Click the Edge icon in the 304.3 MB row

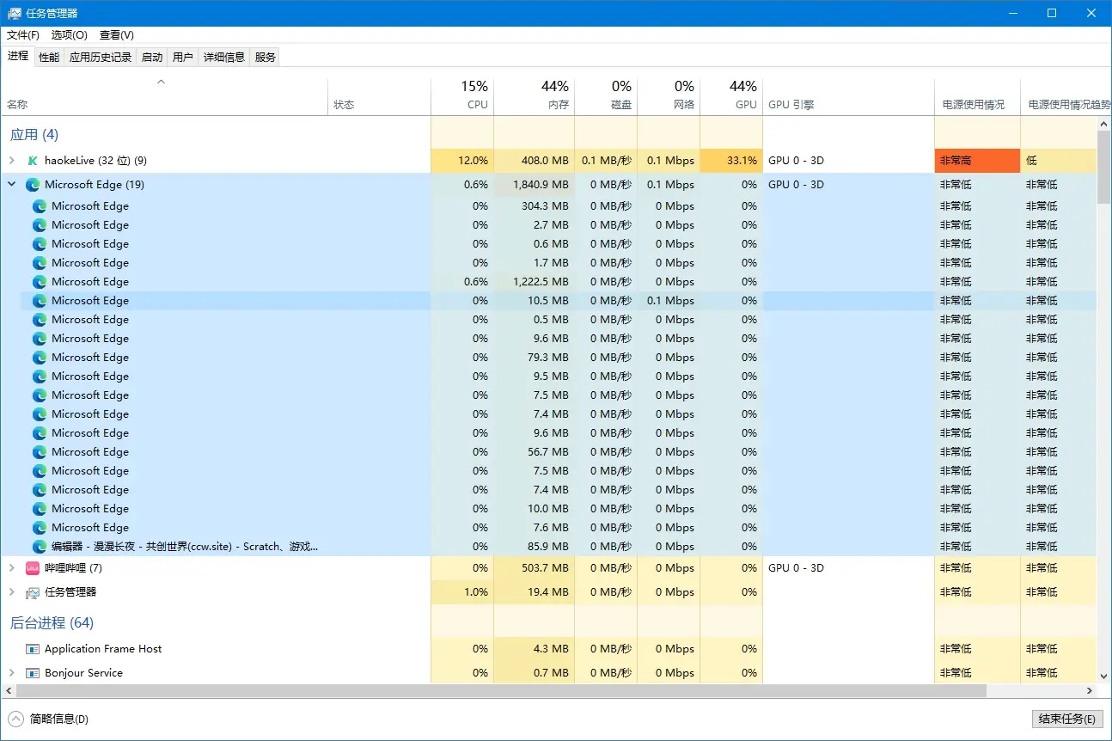tap(40, 206)
